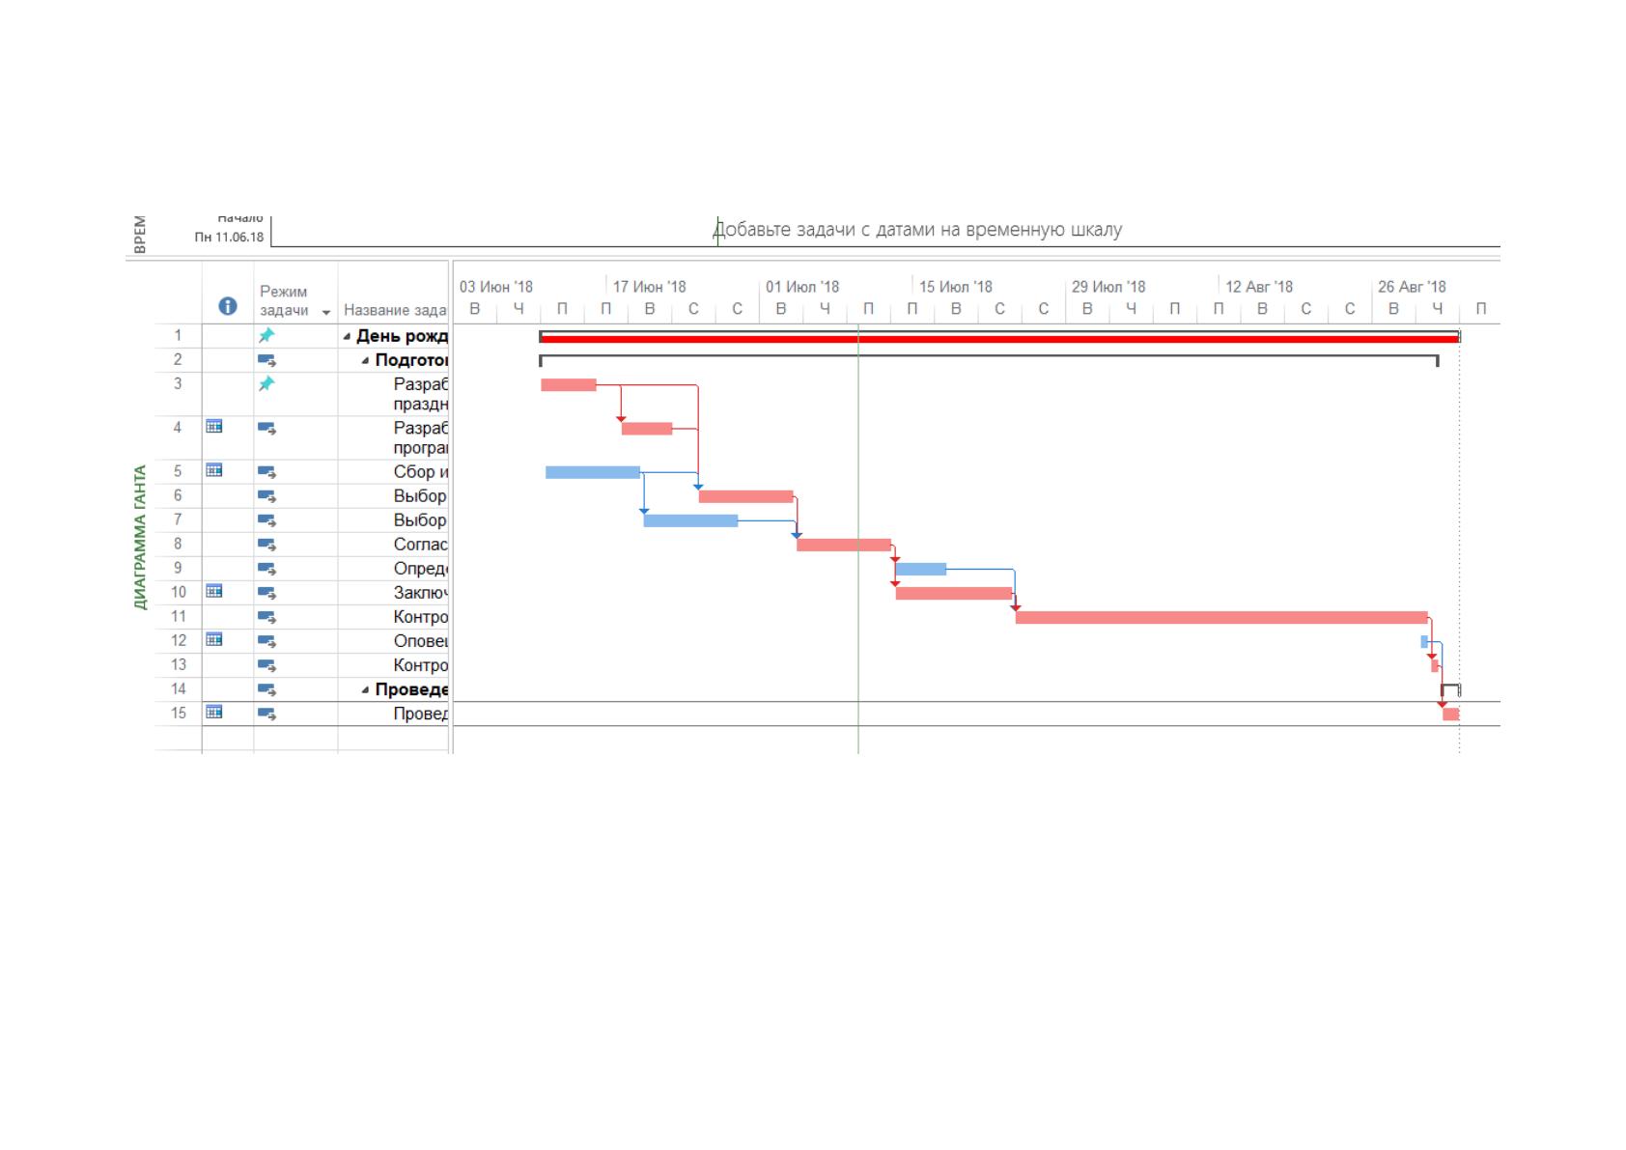The width and height of the screenshot is (1626, 1150).
Task: Open the Режим задачи column dropdown arrow
Action: (x=326, y=312)
